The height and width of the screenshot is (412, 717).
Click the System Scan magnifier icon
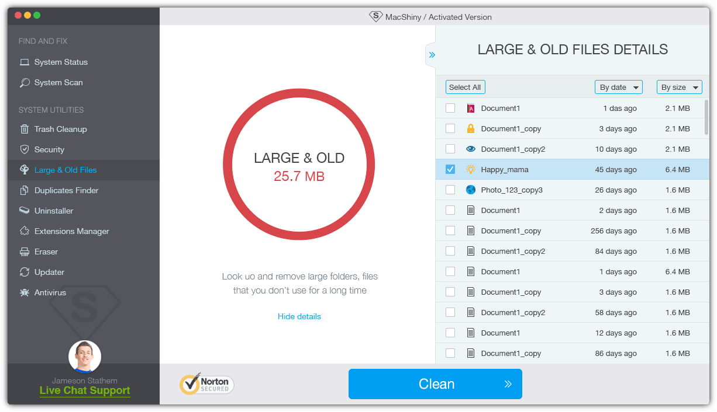pyautogui.click(x=25, y=82)
